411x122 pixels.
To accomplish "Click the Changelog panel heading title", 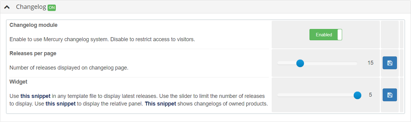I will 31,7.
